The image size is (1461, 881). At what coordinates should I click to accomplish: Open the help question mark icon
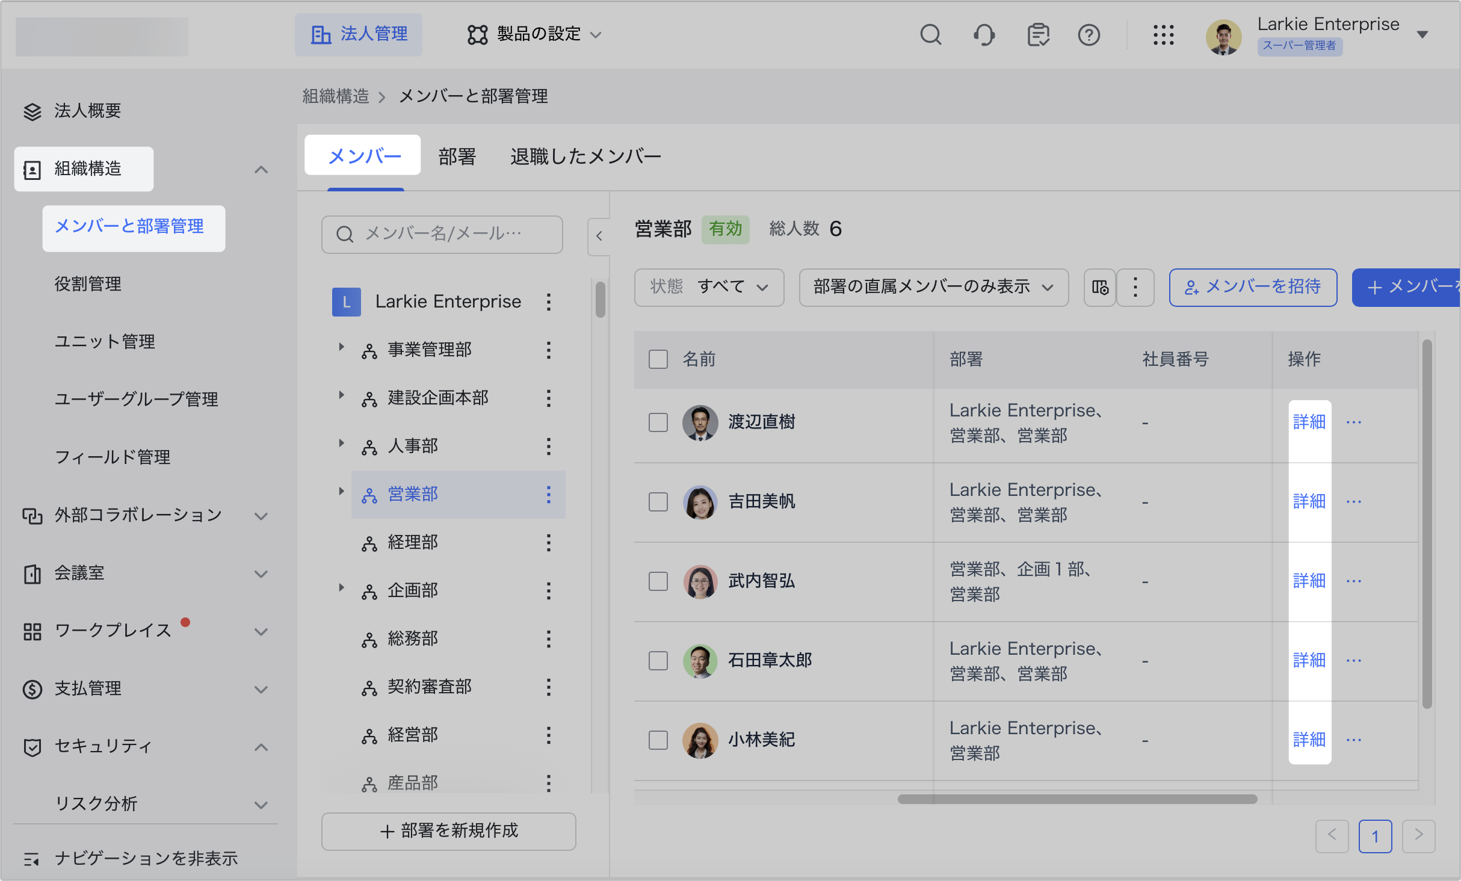(x=1089, y=35)
